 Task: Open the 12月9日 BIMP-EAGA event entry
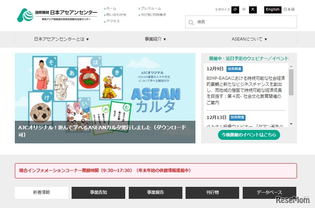click(x=246, y=90)
